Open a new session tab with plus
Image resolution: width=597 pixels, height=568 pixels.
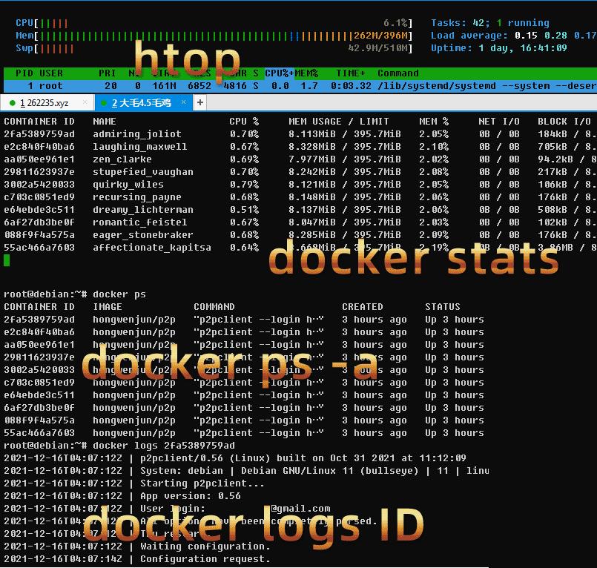(200, 102)
